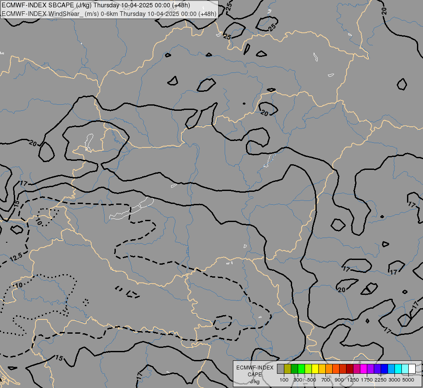Click the crimson pink swatch after the 1250 tick

point(356,369)
